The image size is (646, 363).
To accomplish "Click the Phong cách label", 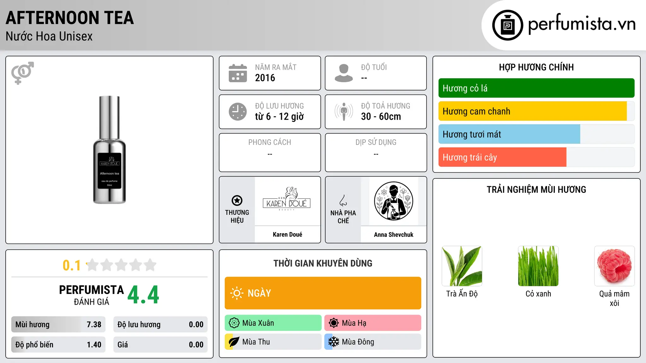I will coord(270,142).
